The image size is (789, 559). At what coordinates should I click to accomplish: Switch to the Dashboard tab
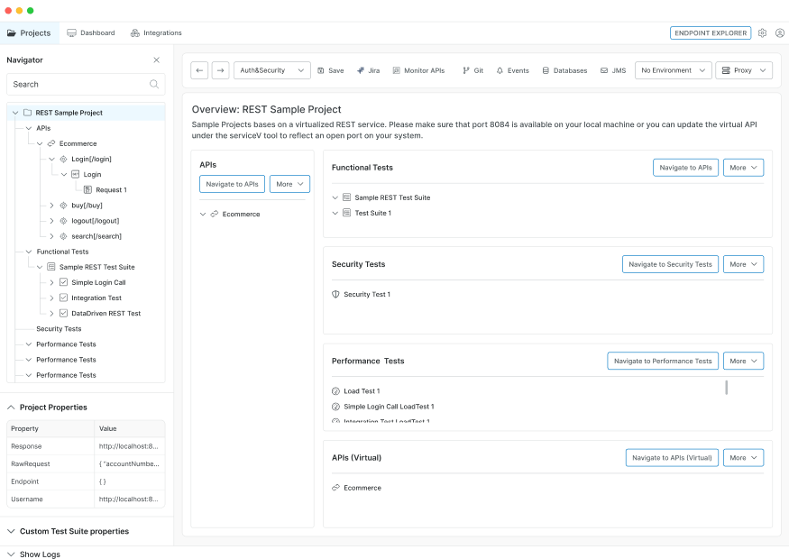[x=91, y=32]
